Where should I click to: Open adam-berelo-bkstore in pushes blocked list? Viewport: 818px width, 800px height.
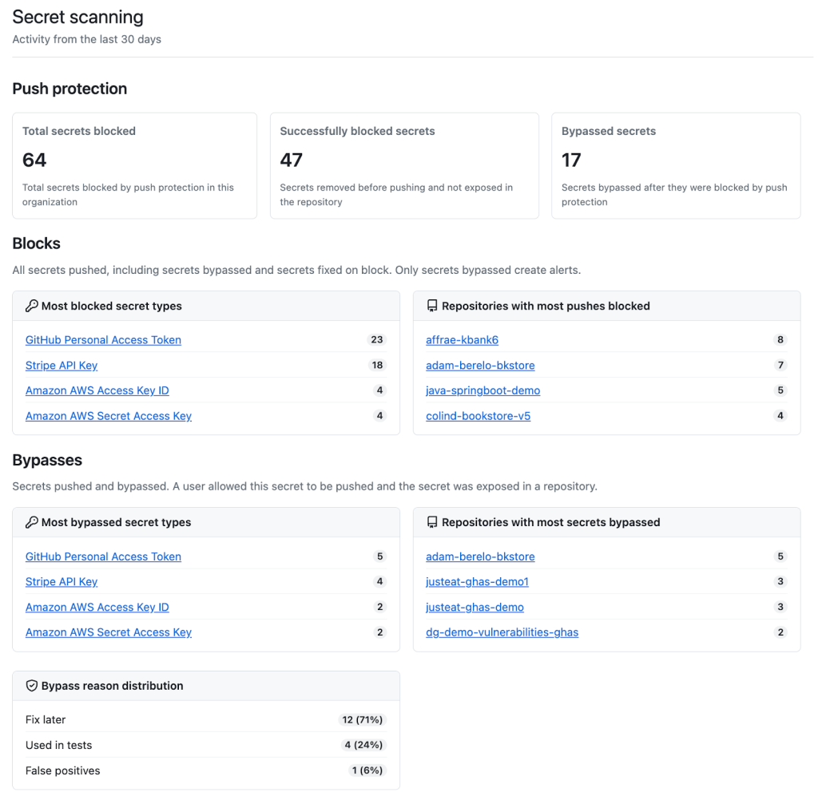click(480, 366)
